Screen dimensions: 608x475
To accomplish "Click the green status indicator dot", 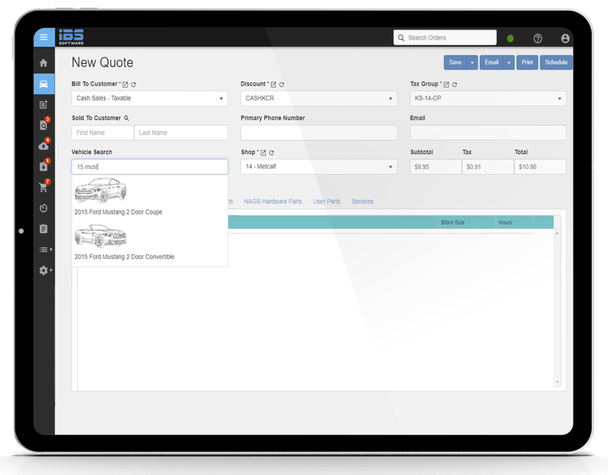I will click(510, 38).
